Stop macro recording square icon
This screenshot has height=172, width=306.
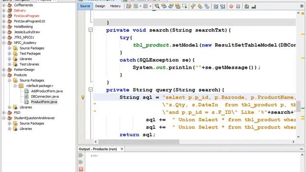point(238,6)
